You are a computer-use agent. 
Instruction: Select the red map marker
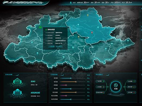92,33
